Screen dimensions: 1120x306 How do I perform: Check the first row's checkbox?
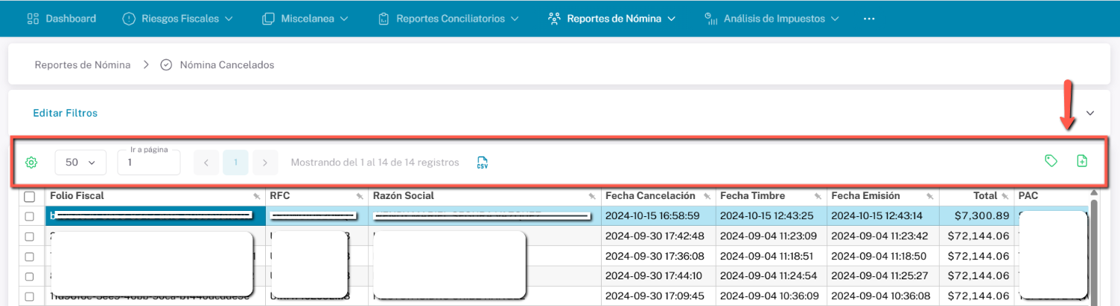pos(30,216)
